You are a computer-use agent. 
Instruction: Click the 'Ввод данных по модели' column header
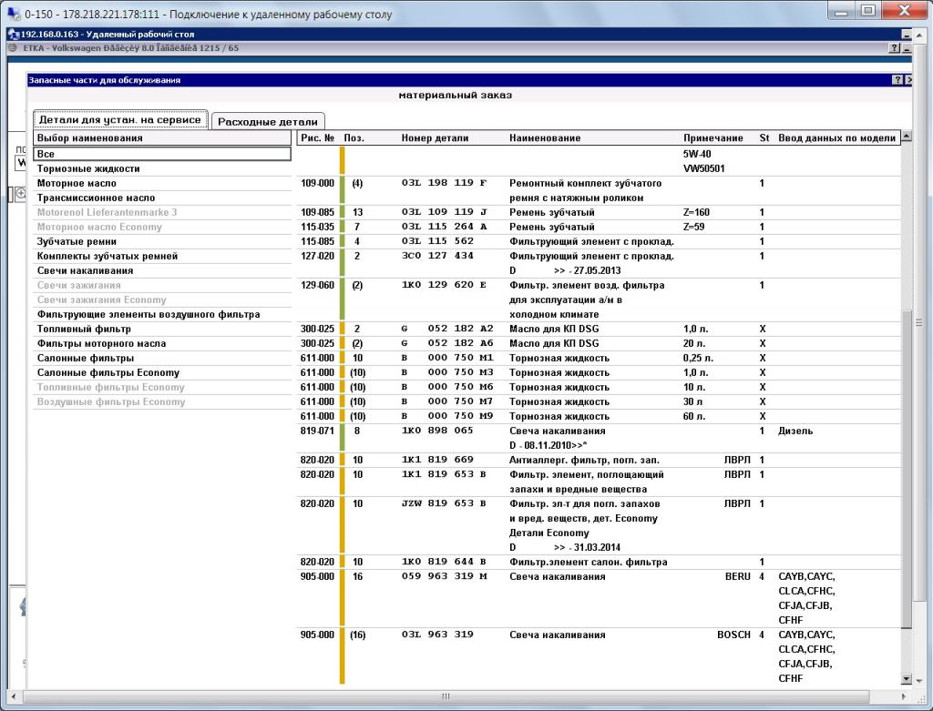coord(836,137)
